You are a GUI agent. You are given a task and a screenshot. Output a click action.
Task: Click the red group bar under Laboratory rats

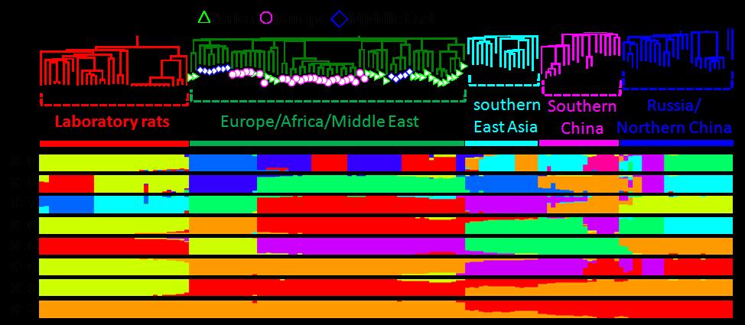(113, 143)
